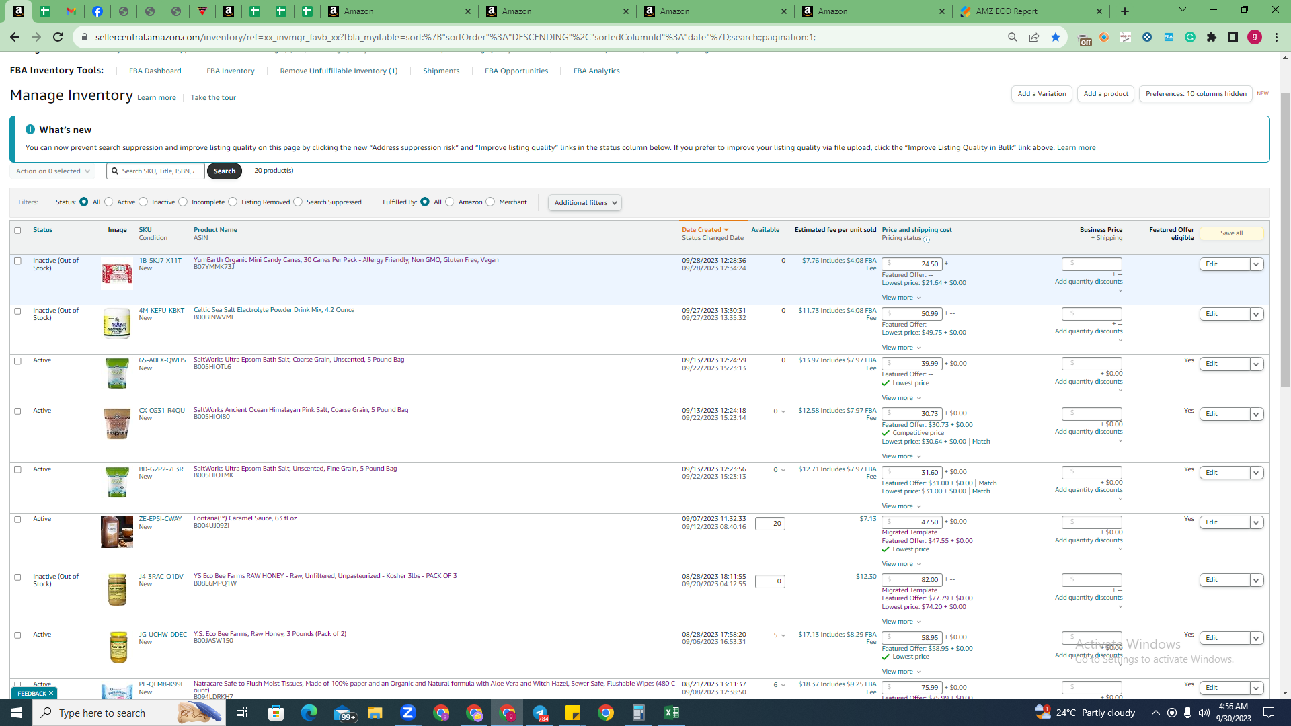Open Edit dropdown arrow for YumEarth row

pos(1256,264)
